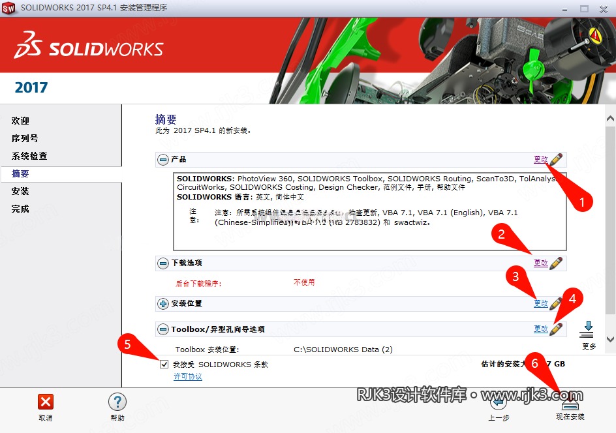This screenshot has height=433, width=616.
Task: Click the vertical scrollbar thumb
Action: 610,220
